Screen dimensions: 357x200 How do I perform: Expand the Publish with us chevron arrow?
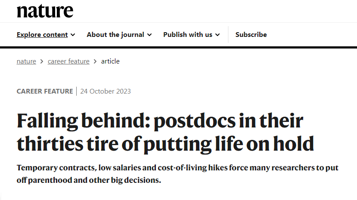point(217,35)
